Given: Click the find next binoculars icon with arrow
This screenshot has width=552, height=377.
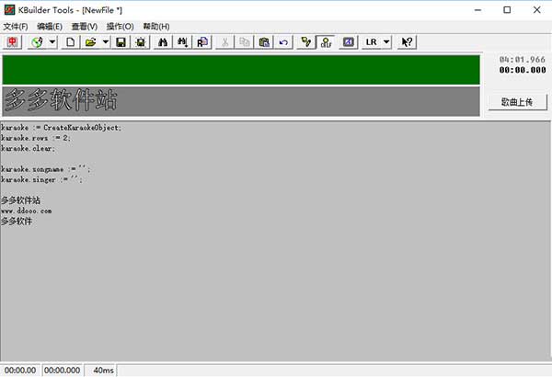Looking at the screenshot, I should [182, 42].
